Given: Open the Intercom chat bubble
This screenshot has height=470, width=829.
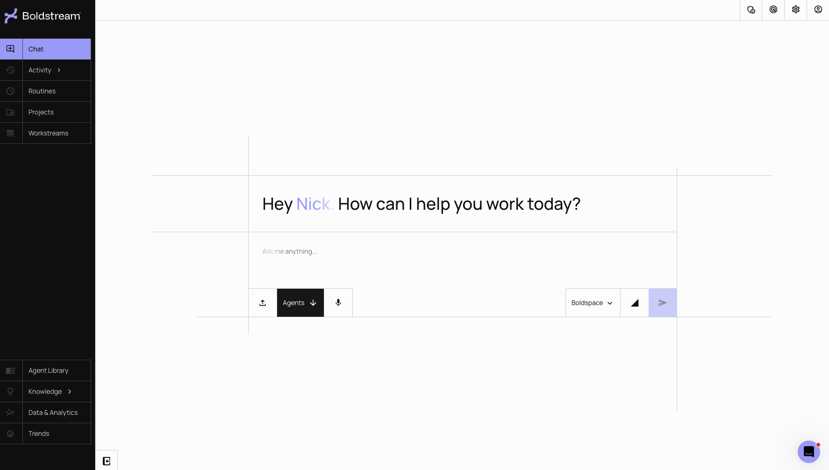Looking at the screenshot, I should (x=809, y=452).
